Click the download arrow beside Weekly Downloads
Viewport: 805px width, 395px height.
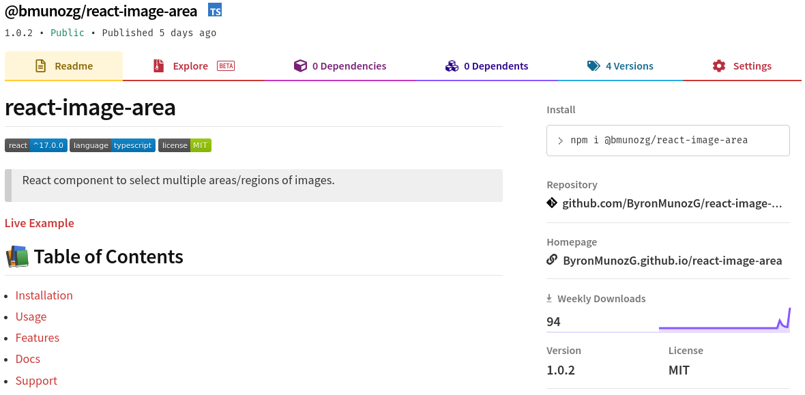[548, 297]
